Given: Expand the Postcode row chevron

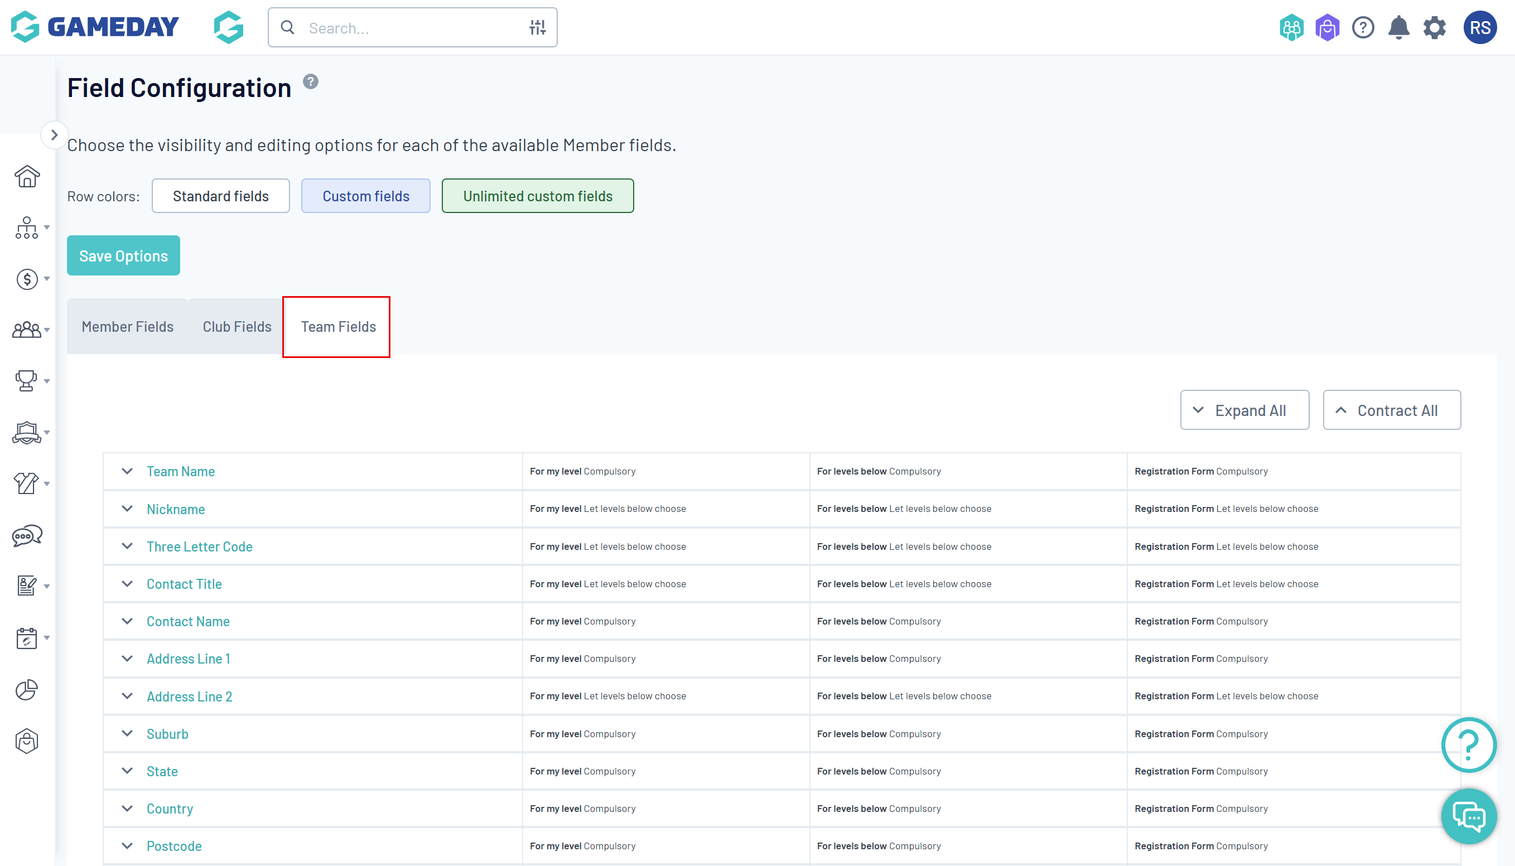Looking at the screenshot, I should click(127, 846).
